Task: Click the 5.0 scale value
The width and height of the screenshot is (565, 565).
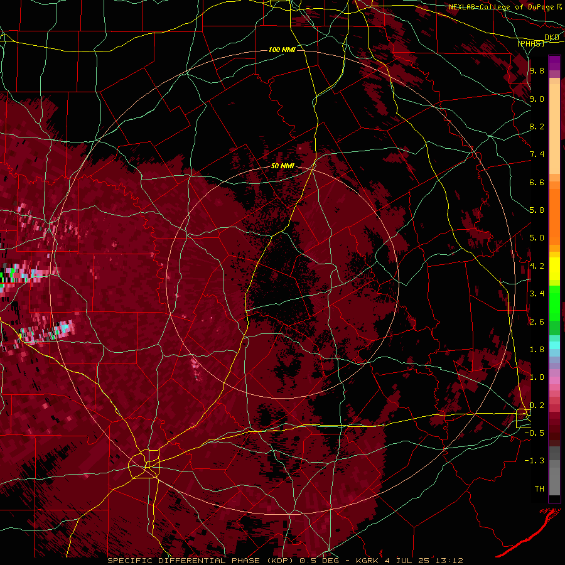Action: [x=537, y=238]
